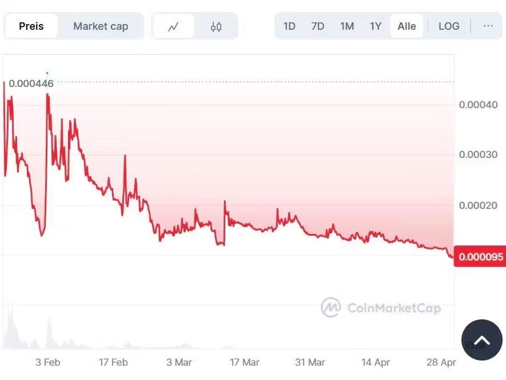Select the 1D time range
506x380 pixels.
pos(289,26)
